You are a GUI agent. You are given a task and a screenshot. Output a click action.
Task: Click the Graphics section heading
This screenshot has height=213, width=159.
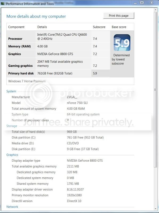click(x=12, y=155)
